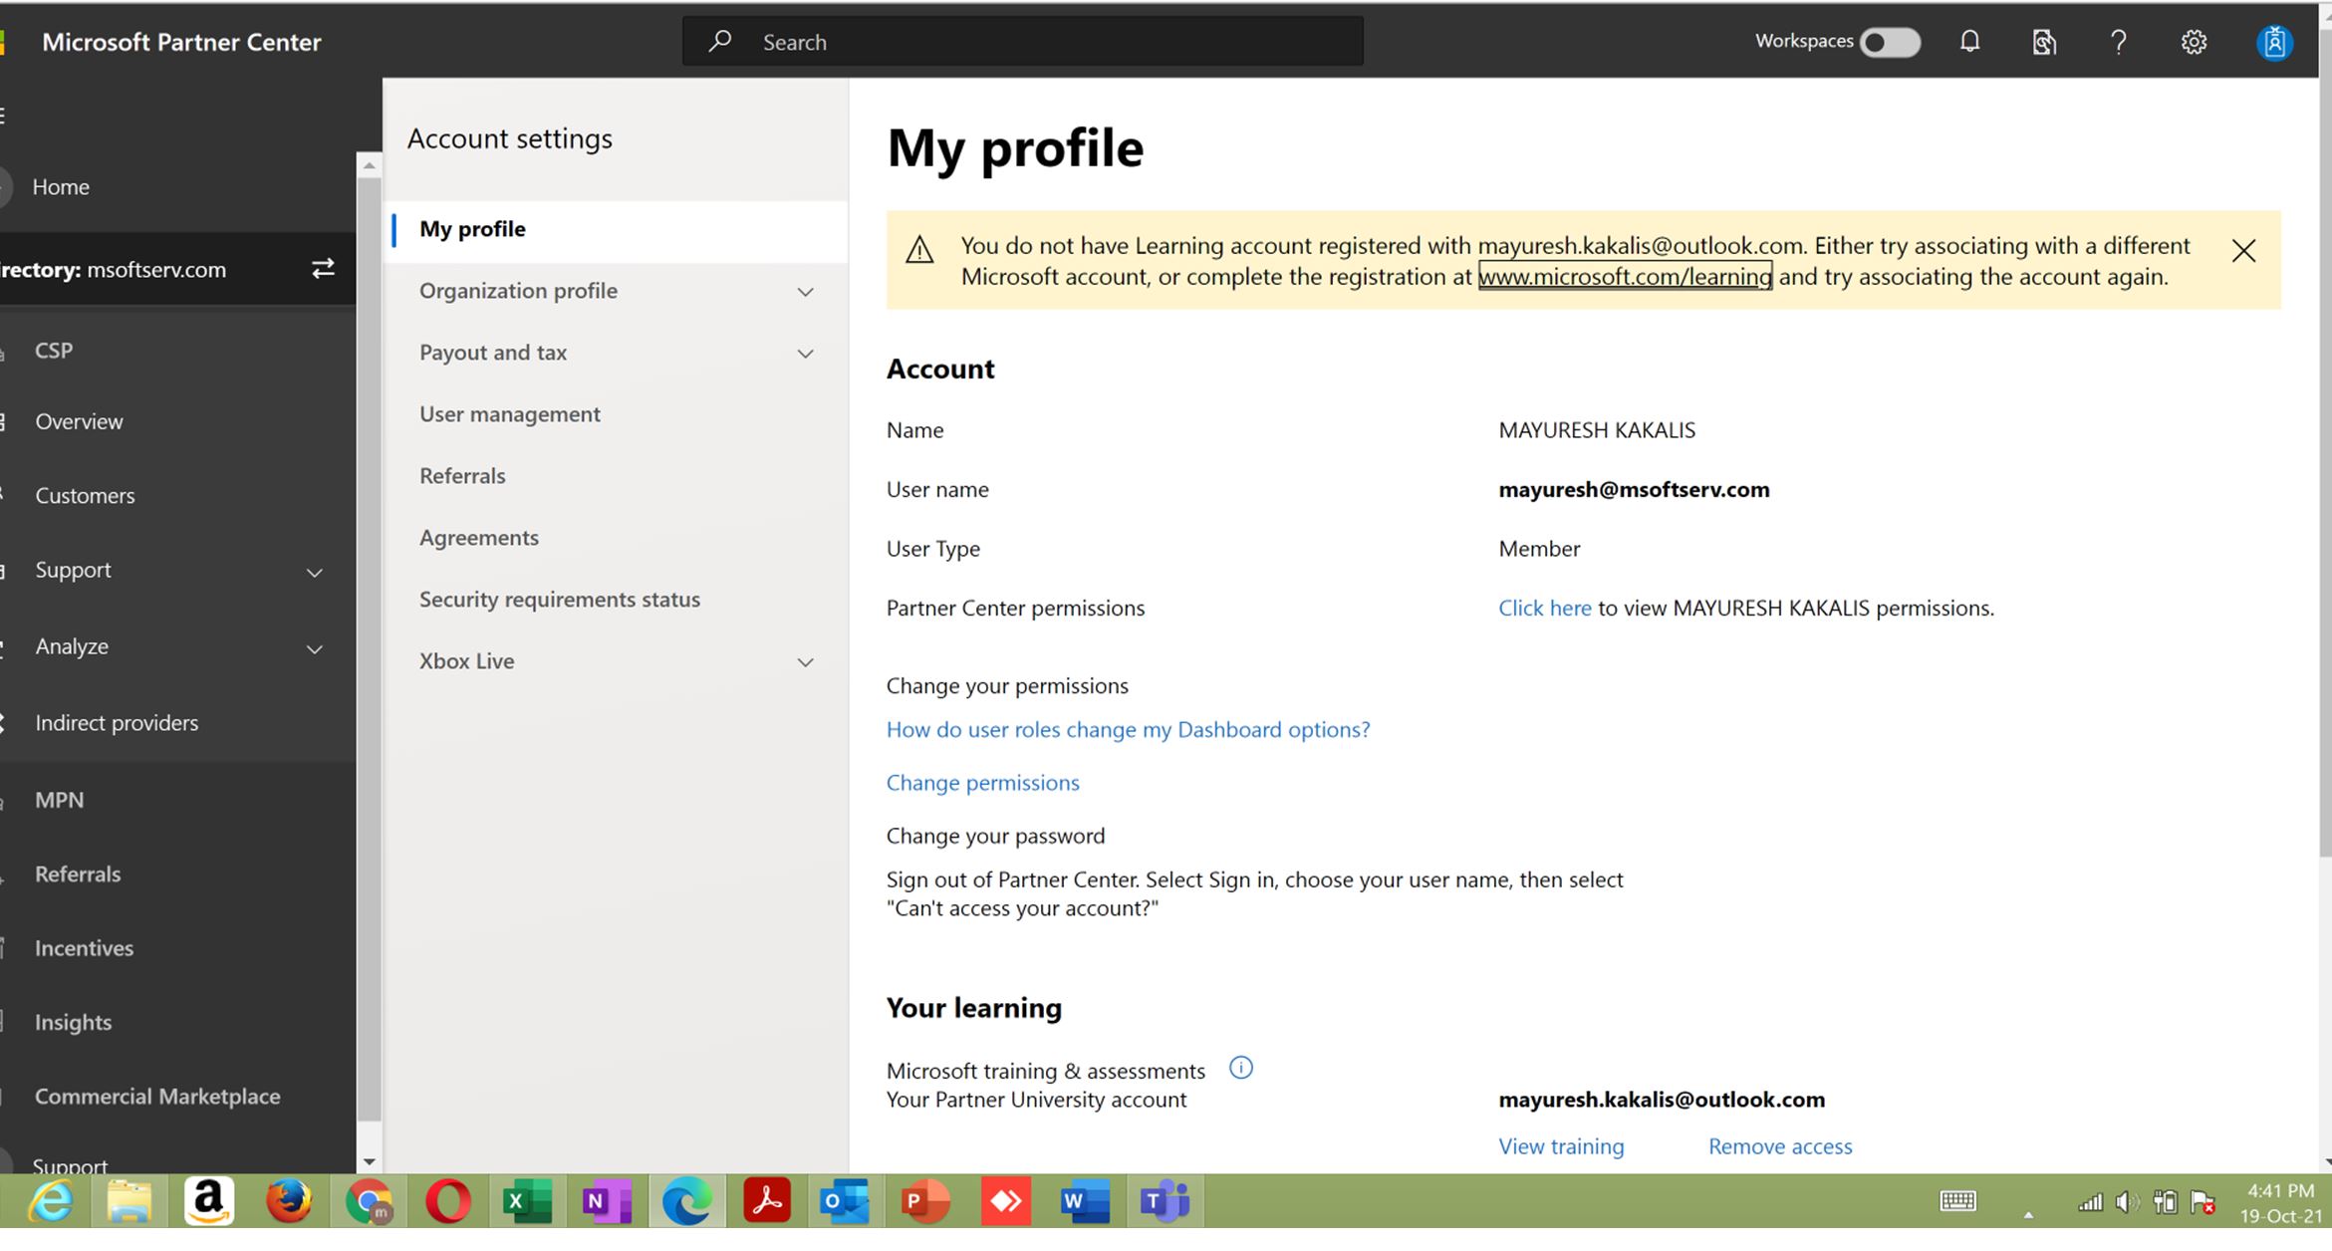Launch Microsoft Teams from the taskbar
The width and height of the screenshot is (2332, 1251).
1163,1202
